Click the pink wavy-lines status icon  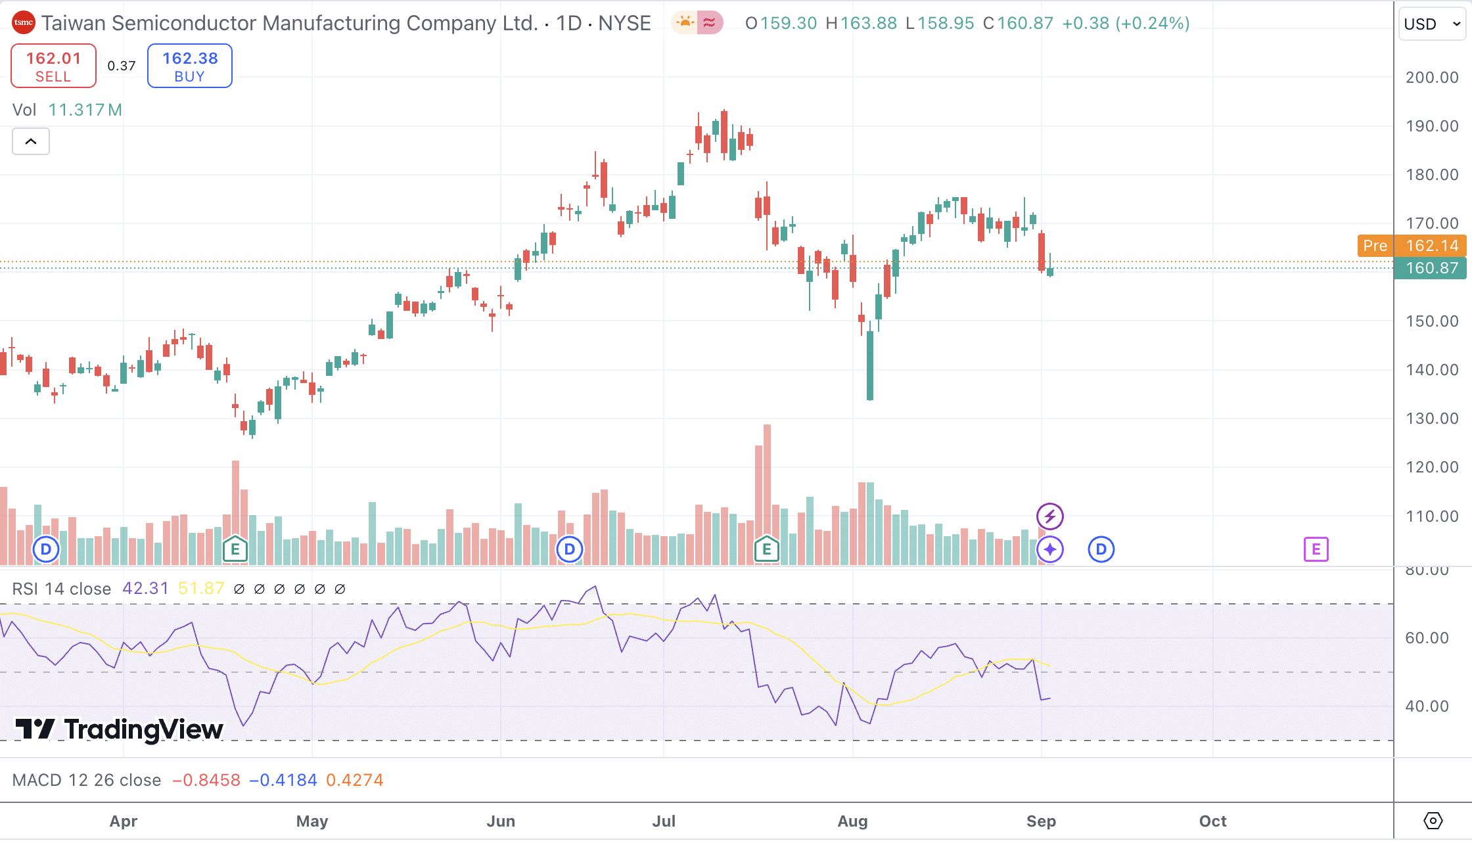click(x=710, y=23)
